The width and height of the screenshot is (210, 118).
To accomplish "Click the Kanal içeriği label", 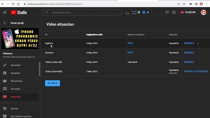I will 17,23.
